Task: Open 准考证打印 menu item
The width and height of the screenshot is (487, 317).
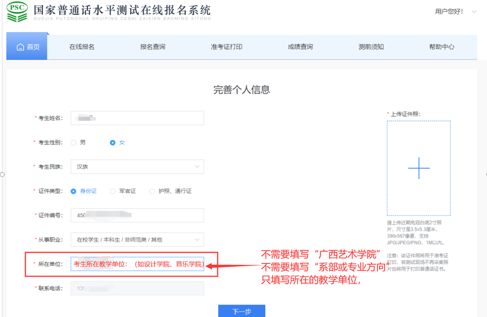Action: coord(226,47)
